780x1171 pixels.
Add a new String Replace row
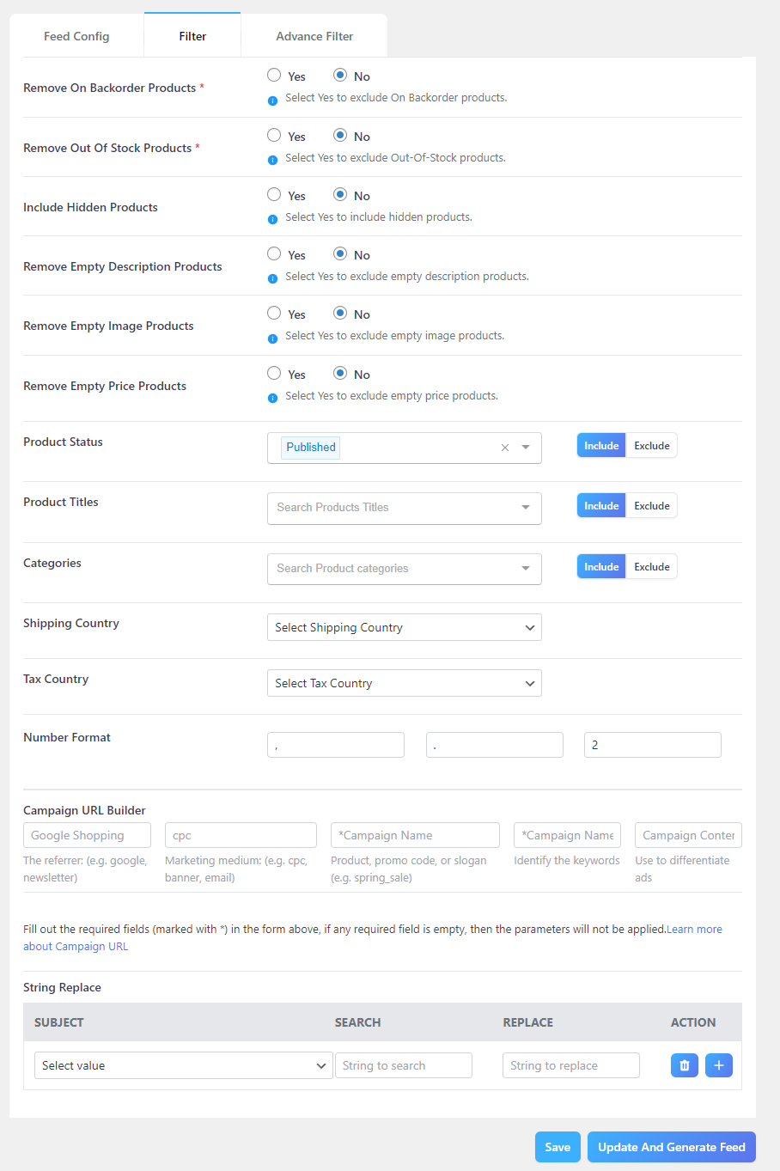718,1065
